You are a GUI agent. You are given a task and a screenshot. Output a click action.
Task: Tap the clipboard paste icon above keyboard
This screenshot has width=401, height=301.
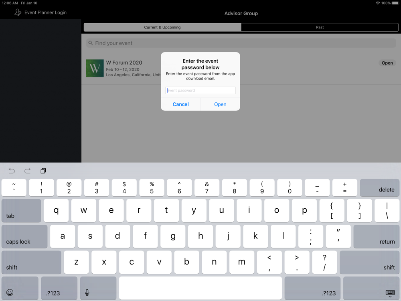click(x=43, y=171)
